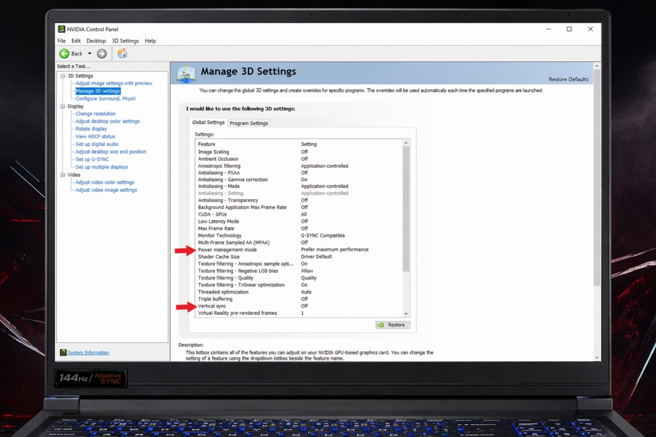Select the Shader Cache Size row
Viewport: 656px width, 437px height.
(299, 257)
